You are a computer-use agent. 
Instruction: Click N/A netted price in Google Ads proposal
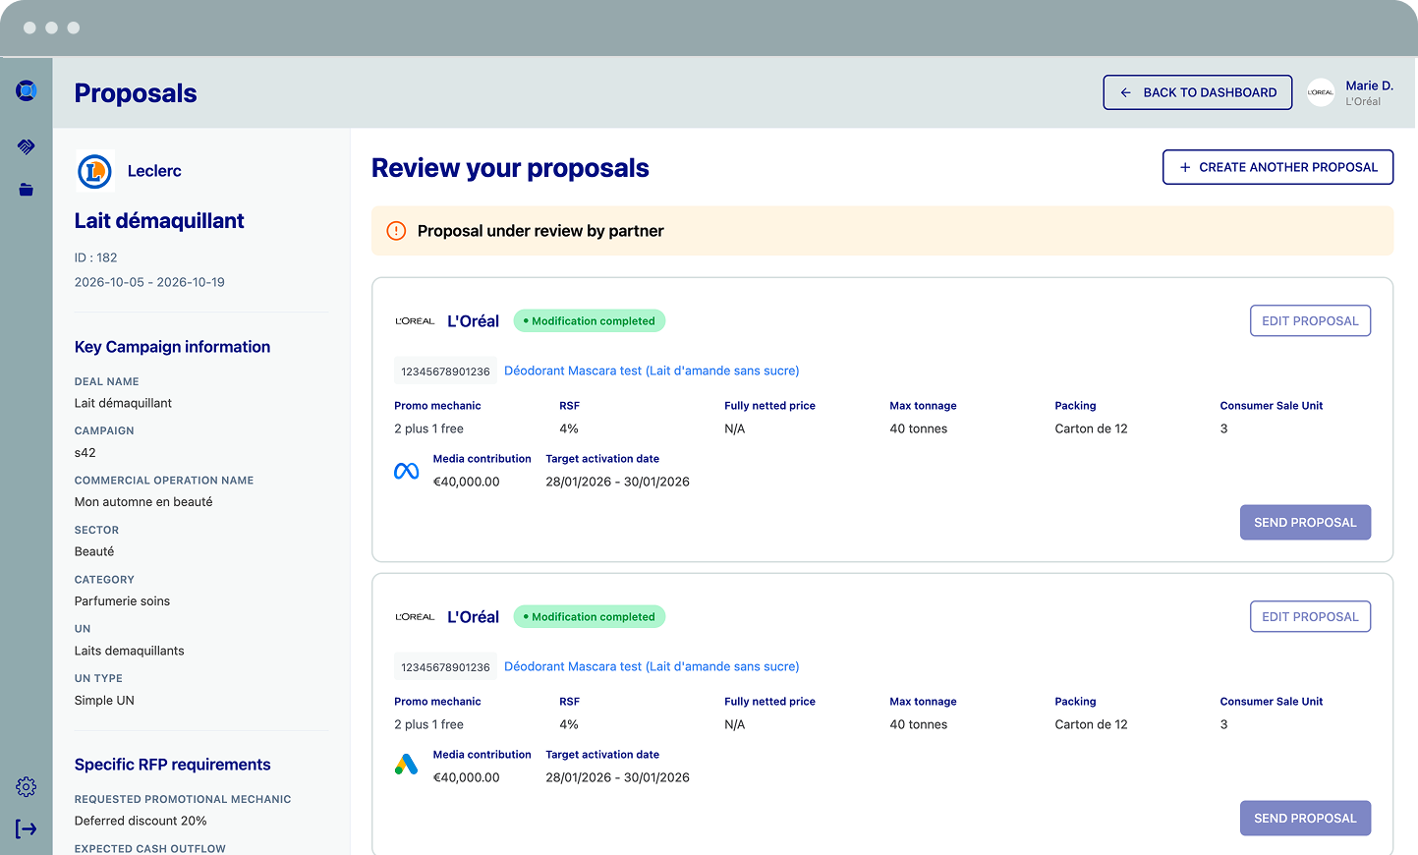point(735,724)
